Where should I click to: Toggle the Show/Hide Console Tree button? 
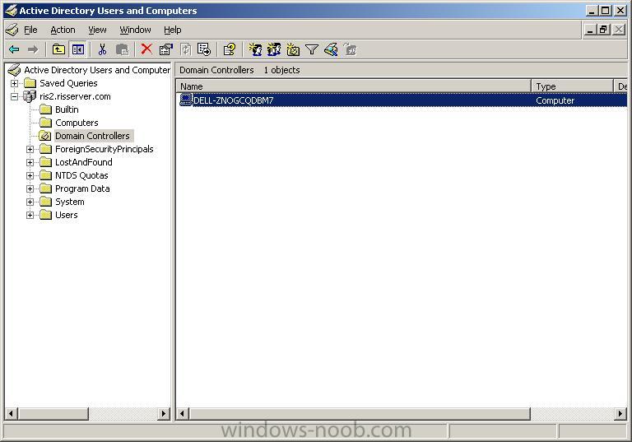tap(78, 49)
